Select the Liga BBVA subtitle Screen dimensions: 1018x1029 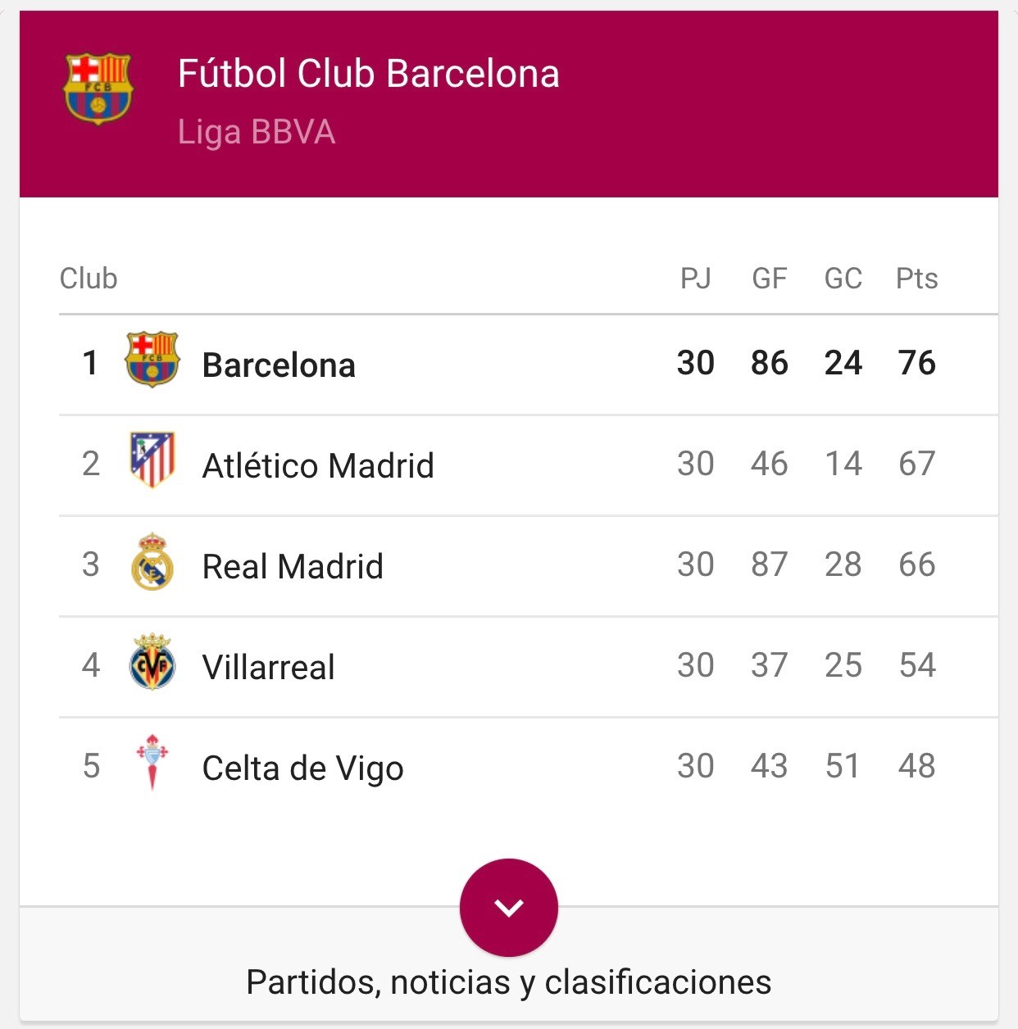pyautogui.click(x=257, y=133)
